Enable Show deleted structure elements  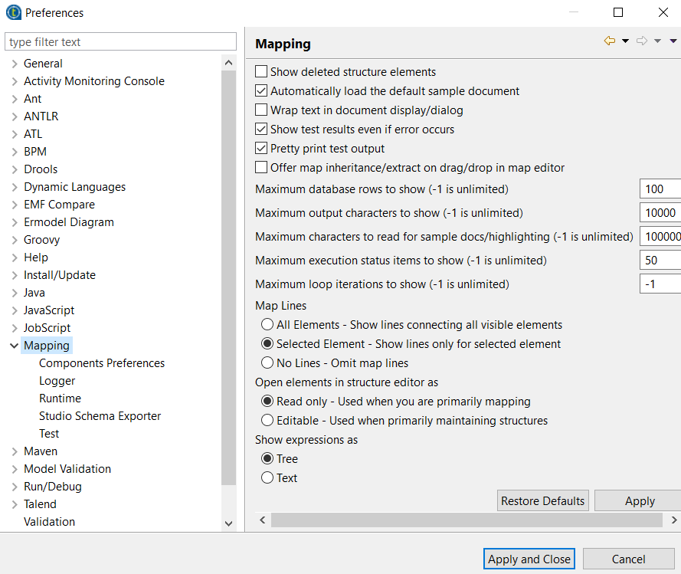tap(261, 72)
